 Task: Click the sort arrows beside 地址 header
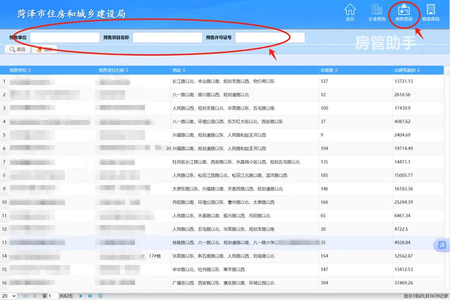[x=185, y=70]
